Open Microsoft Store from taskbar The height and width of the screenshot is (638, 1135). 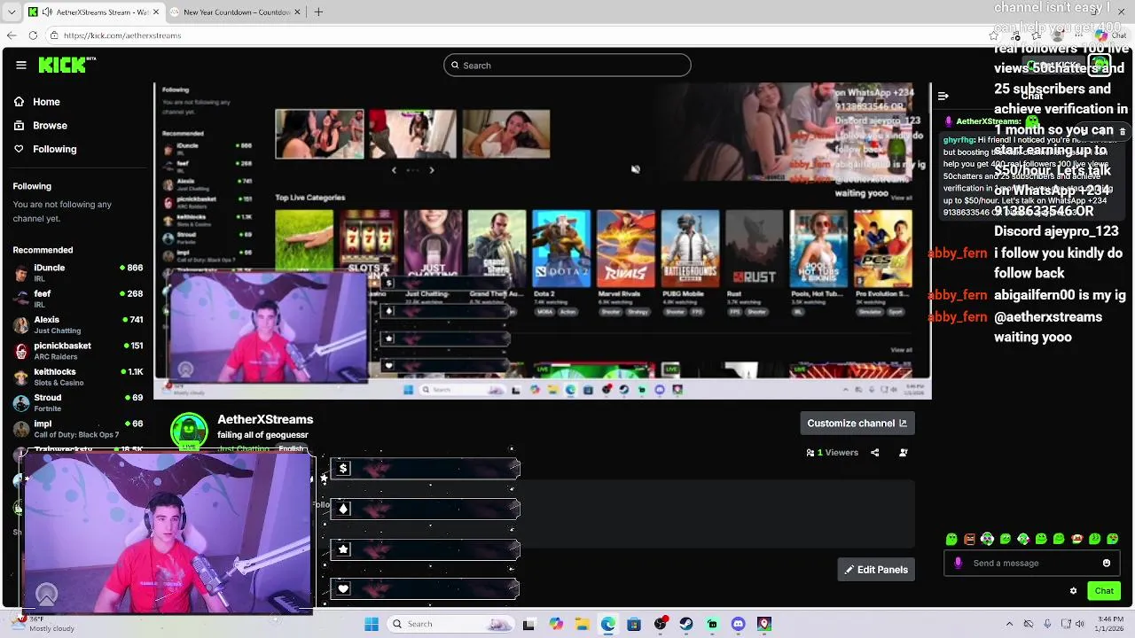pos(634,625)
